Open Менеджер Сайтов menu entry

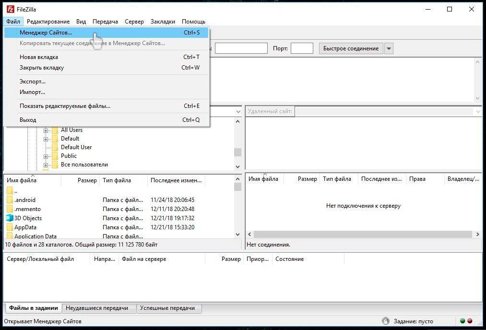pos(107,33)
